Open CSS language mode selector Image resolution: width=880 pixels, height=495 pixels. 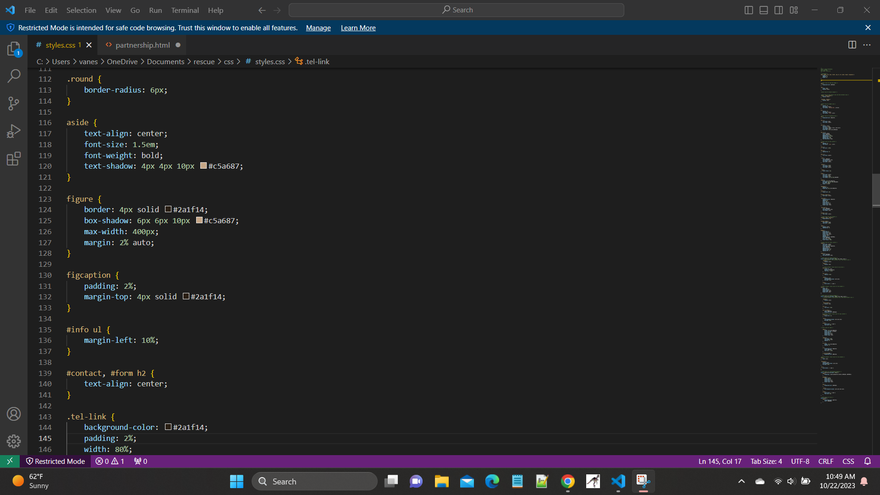click(x=848, y=461)
